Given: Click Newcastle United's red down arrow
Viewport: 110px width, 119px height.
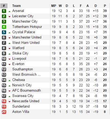Looking at the screenshot, I should (9, 101).
